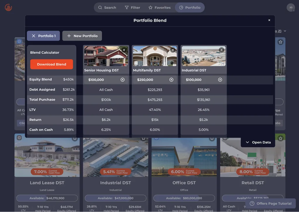Open the sort dropdown chevron behind dialog
Image resolution: width=299 pixels, height=212 pixels.
pyautogui.click(x=285, y=31)
